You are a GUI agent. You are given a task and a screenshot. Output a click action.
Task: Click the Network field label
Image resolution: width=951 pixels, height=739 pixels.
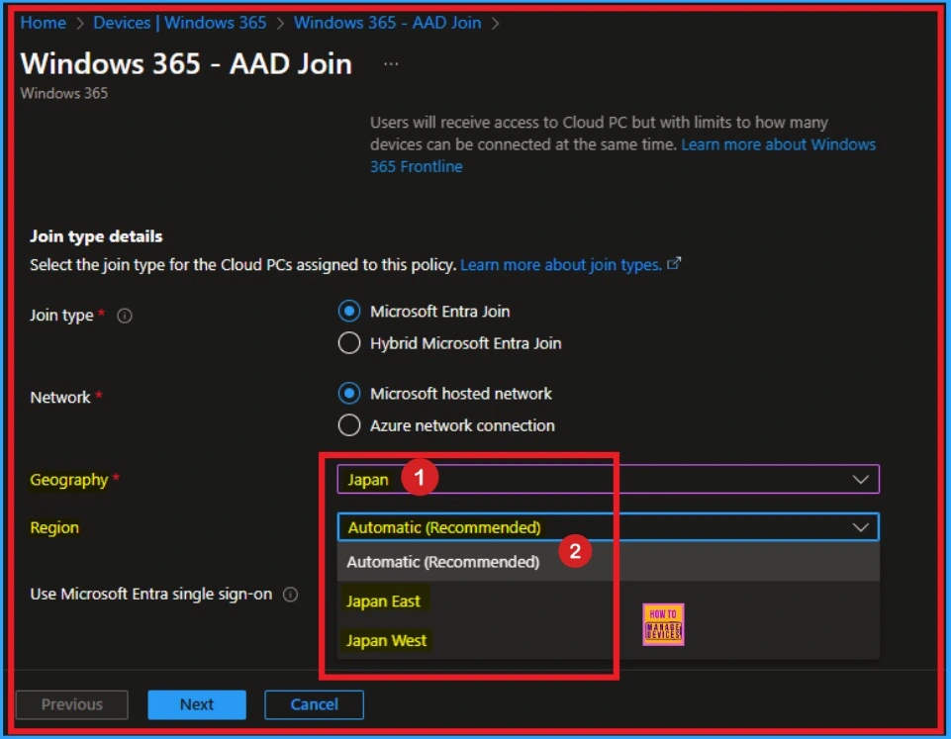(x=60, y=398)
